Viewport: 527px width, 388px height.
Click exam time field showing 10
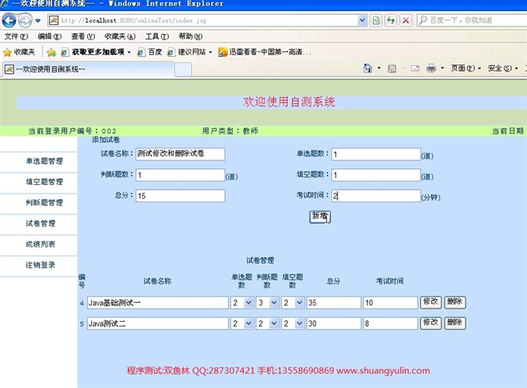coord(391,302)
